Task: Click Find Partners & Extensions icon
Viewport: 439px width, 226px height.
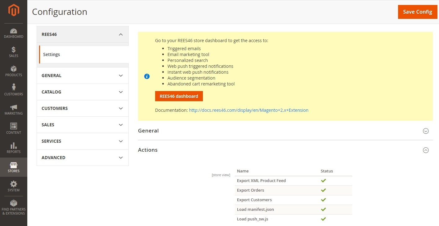Action: click(x=14, y=205)
